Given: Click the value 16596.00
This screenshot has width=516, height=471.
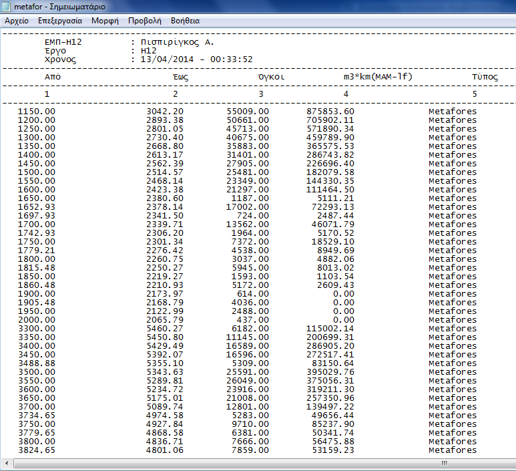Looking at the screenshot, I should point(248,354).
